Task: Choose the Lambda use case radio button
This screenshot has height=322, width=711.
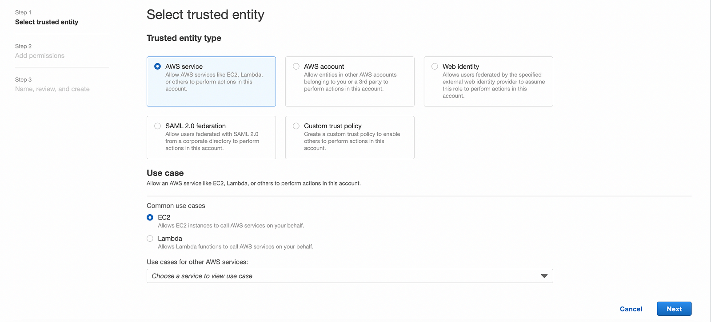Action: [150, 239]
